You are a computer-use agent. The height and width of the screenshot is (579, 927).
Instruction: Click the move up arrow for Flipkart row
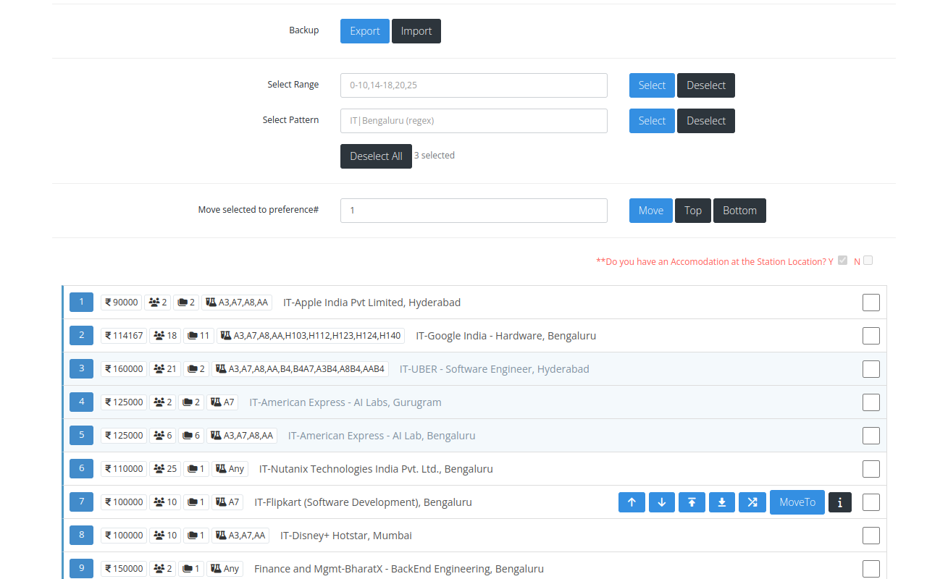[x=632, y=502]
